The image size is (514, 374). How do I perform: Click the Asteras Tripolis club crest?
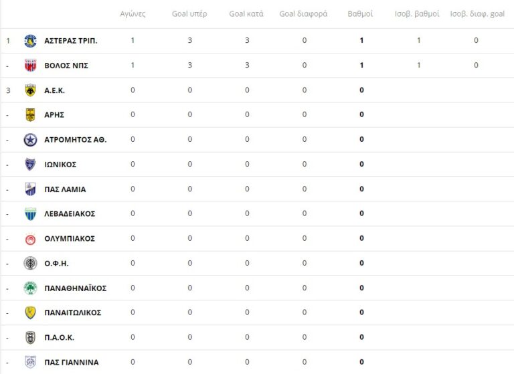pyautogui.click(x=30, y=41)
